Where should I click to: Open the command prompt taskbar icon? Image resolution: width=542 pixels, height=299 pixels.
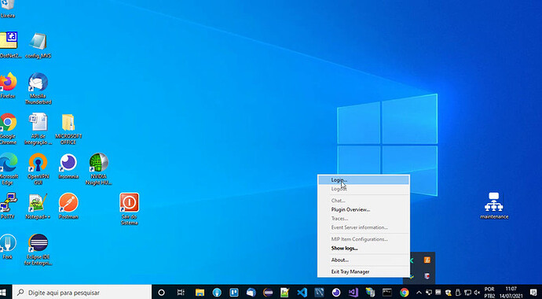coord(387,292)
